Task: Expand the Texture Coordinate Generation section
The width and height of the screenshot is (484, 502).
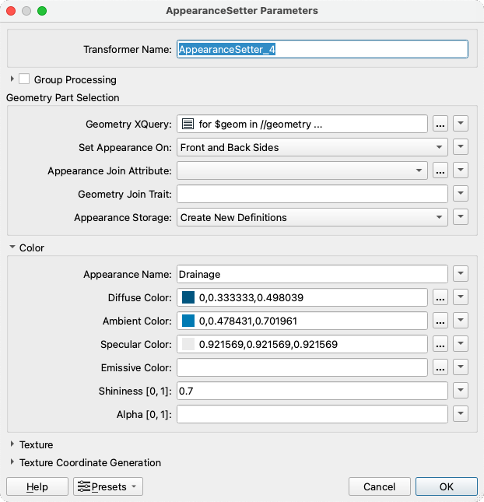Action: (x=12, y=462)
